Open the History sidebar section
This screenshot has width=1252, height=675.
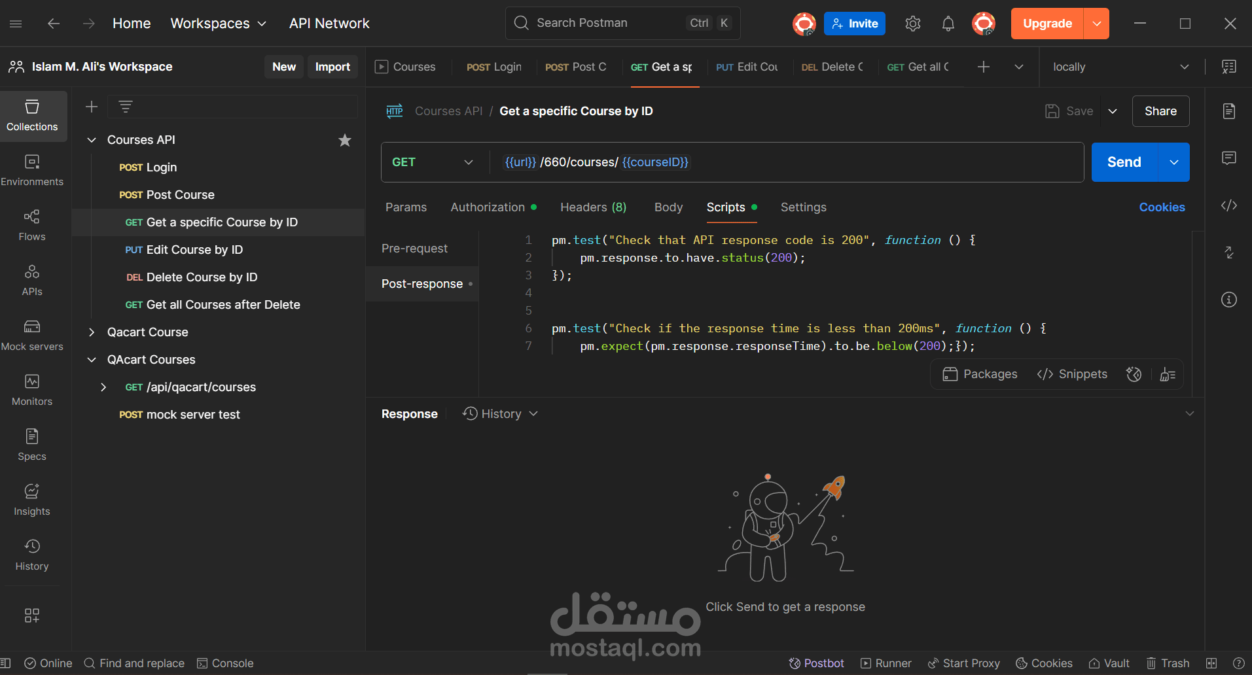pos(32,555)
